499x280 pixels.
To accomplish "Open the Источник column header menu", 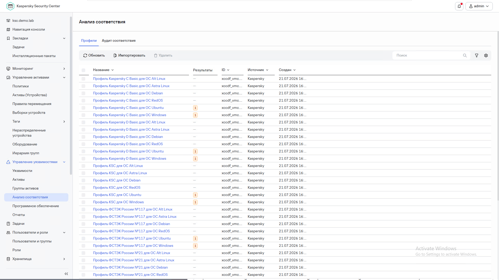I will (258, 70).
